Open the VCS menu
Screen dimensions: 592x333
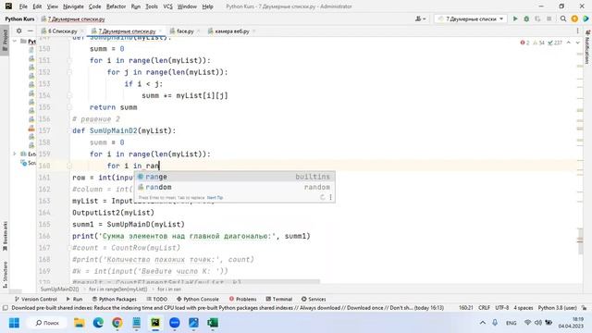[x=167, y=6]
